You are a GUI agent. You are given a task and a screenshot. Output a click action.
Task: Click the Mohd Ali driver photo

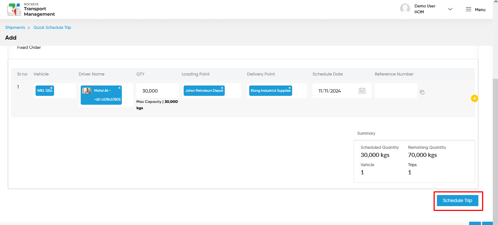pyautogui.click(x=87, y=91)
